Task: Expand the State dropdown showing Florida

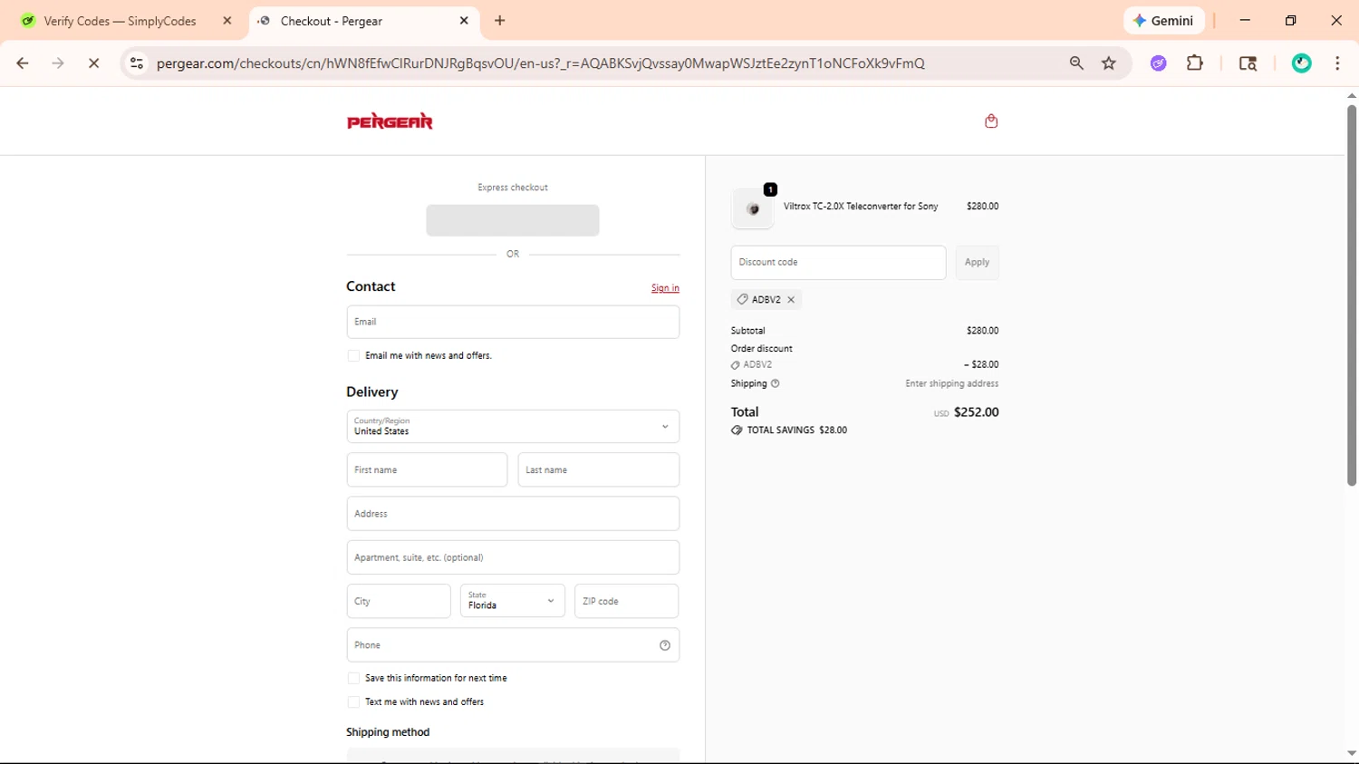Action: tap(513, 601)
